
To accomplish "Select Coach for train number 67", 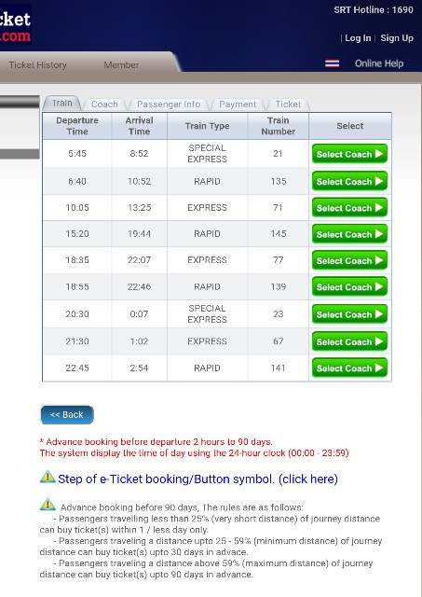I will point(349,341).
